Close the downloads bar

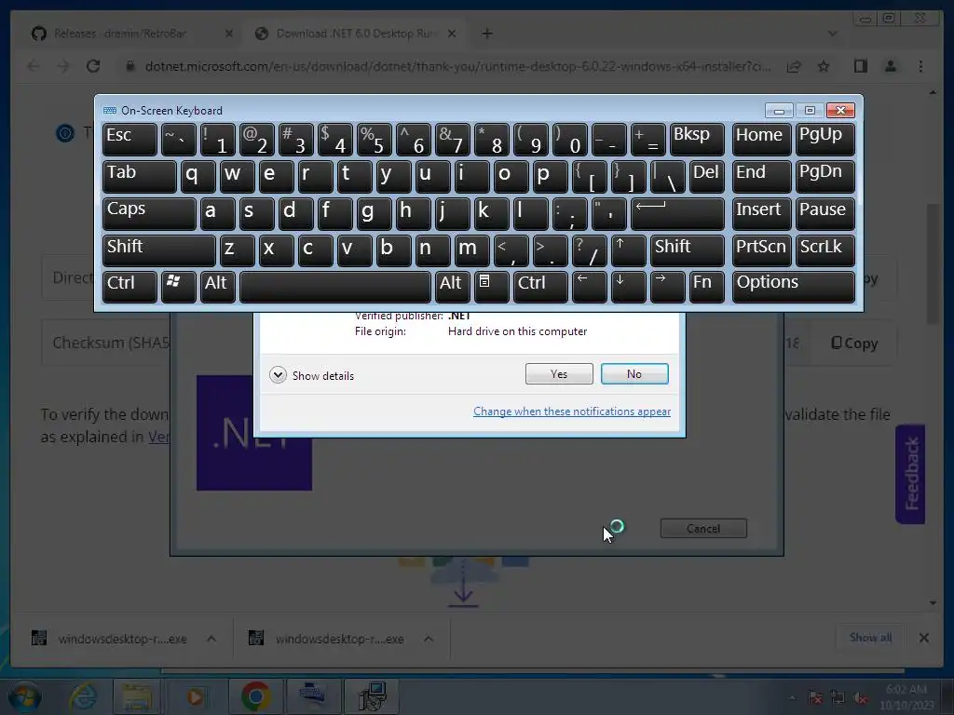[923, 638]
